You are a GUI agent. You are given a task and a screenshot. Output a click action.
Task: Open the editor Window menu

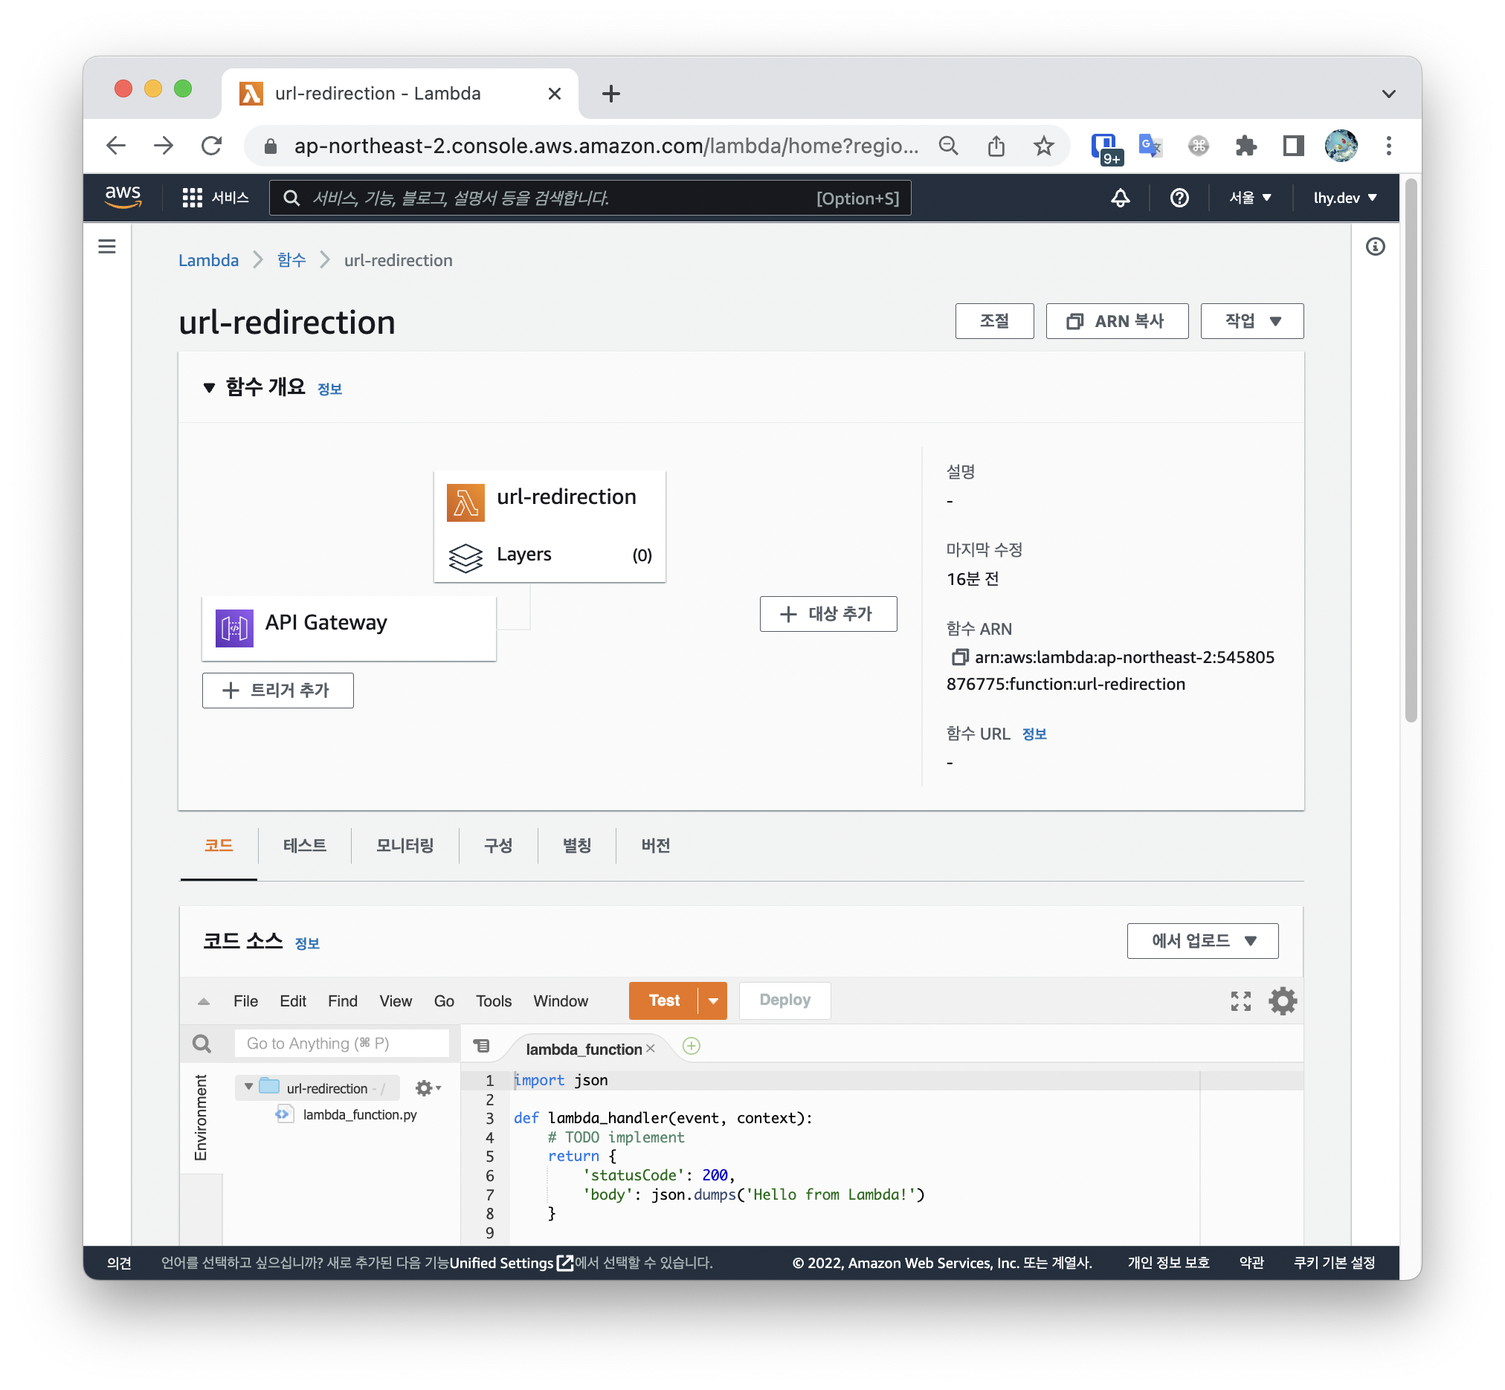tap(561, 1001)
